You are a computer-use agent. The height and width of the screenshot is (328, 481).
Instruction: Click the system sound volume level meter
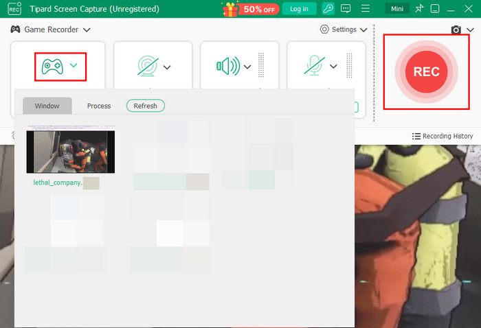261,65
